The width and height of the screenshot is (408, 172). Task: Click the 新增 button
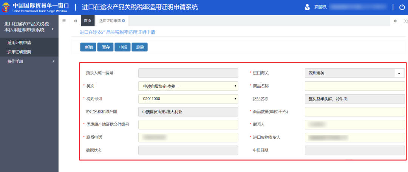pyautogui.click(x=88, y=47)
